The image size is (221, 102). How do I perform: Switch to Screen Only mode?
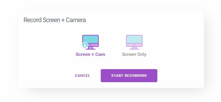coord(134,46)
